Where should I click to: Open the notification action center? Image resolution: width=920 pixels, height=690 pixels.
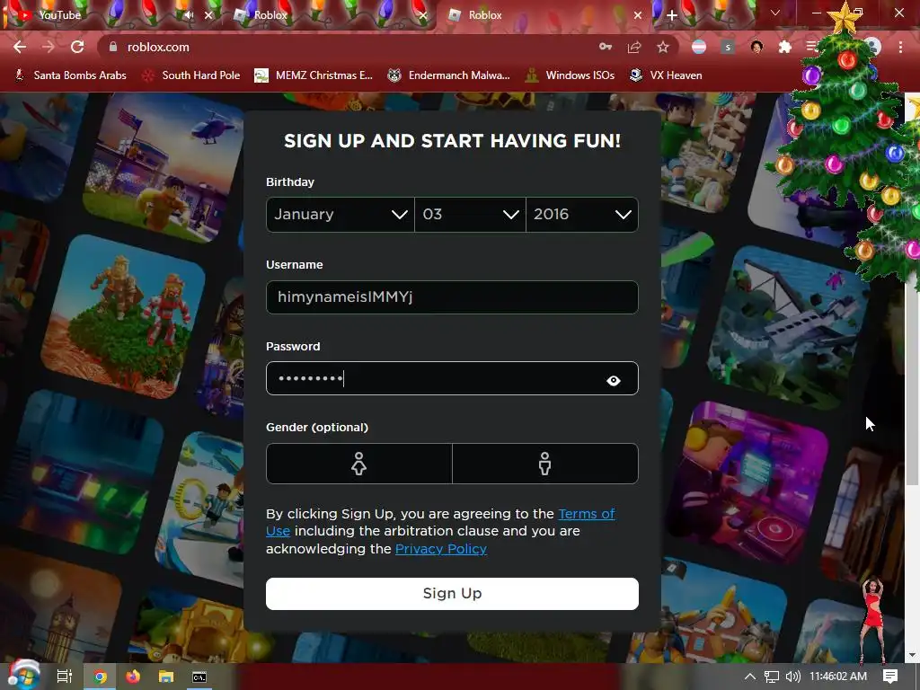pyautogui.click(x=890, y=677)
